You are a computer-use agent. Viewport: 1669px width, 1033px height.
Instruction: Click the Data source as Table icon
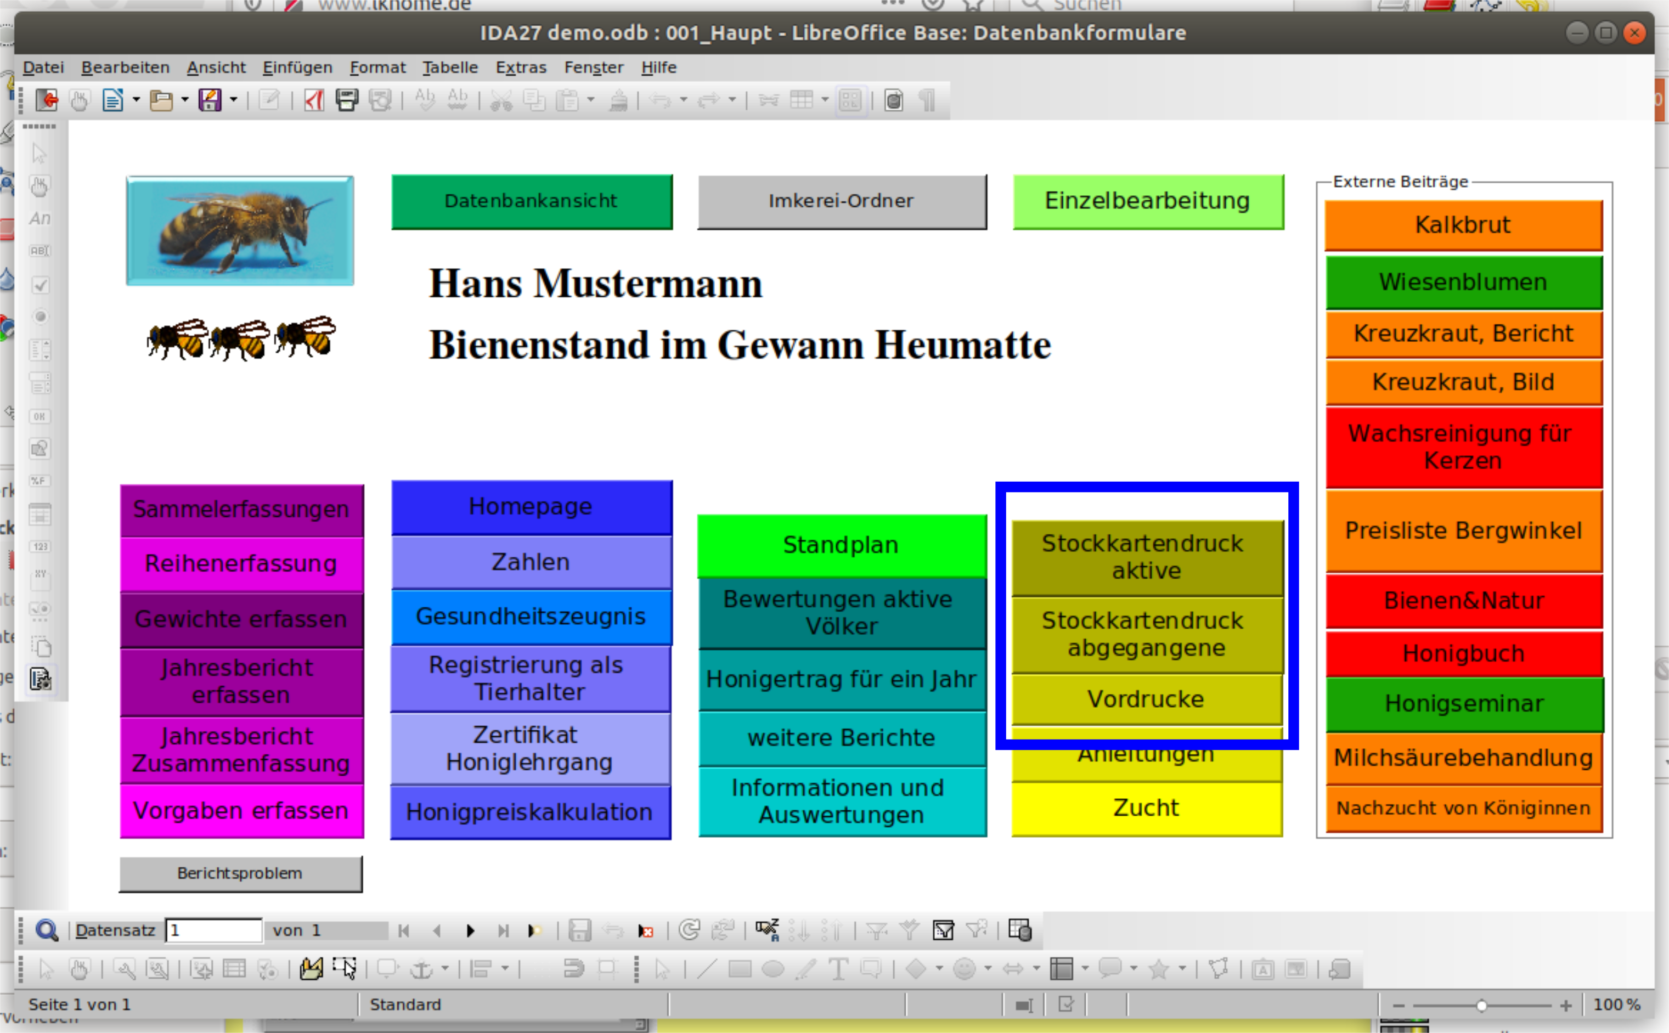pyautogui.click(x=1019, y=930)
